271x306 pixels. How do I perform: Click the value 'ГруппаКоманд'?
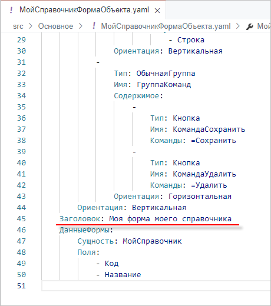(x=164, y=85)
